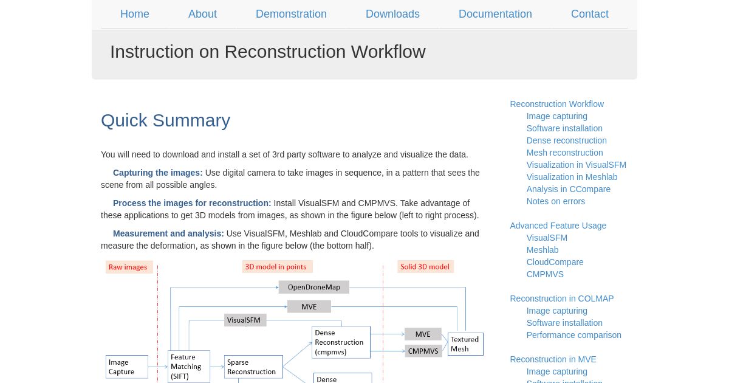Click the 'Raw images' label in diagram
This screenshot has height=383, width=729.
[129, 267]
